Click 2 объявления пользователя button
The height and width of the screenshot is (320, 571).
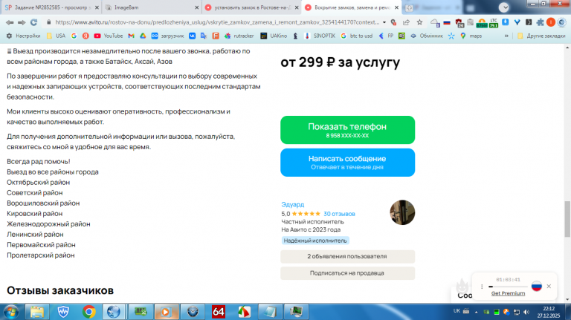347,256
